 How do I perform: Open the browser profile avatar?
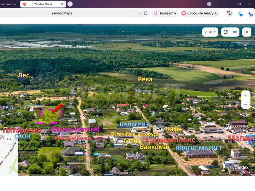pos(209,4)
